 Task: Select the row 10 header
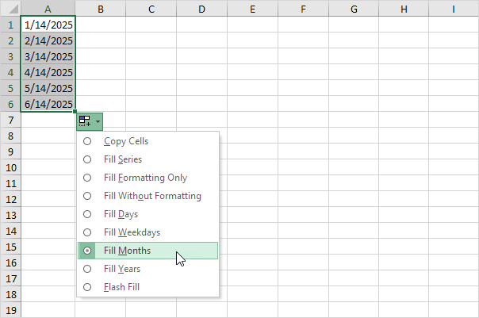click(10, 167)
